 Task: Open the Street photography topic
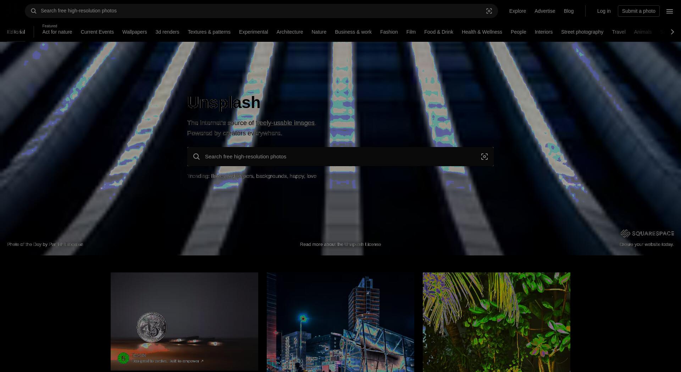(x=582, y=32)
